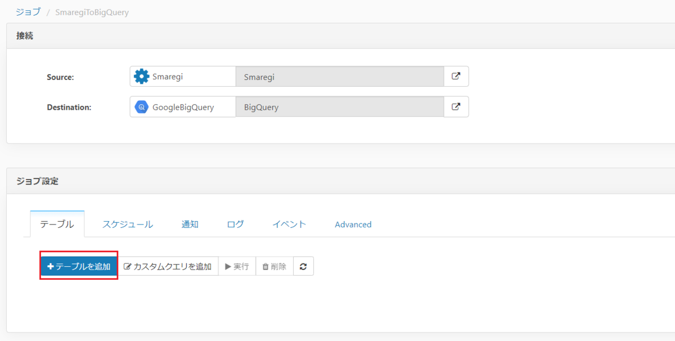Click the Smaregi source connection name field
Image resolution: width=675 pixels, height=341 pixels.
coord(340,77)
